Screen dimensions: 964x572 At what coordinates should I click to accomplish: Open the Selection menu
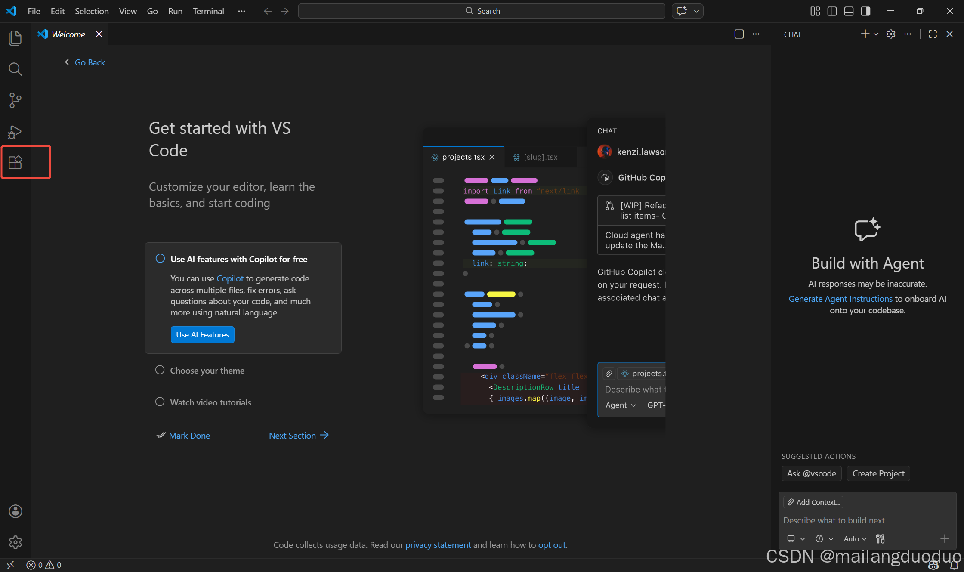(92, 11)
